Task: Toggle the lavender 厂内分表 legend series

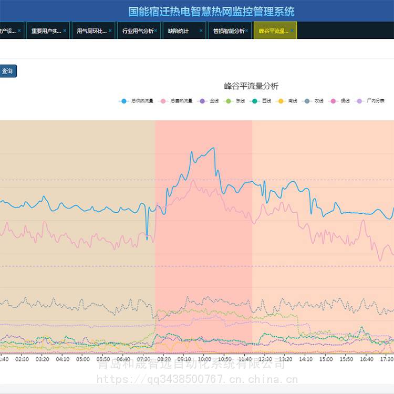Action: (x=369, y=101)
